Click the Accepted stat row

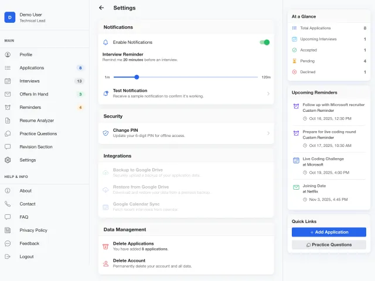coord(329,50)
